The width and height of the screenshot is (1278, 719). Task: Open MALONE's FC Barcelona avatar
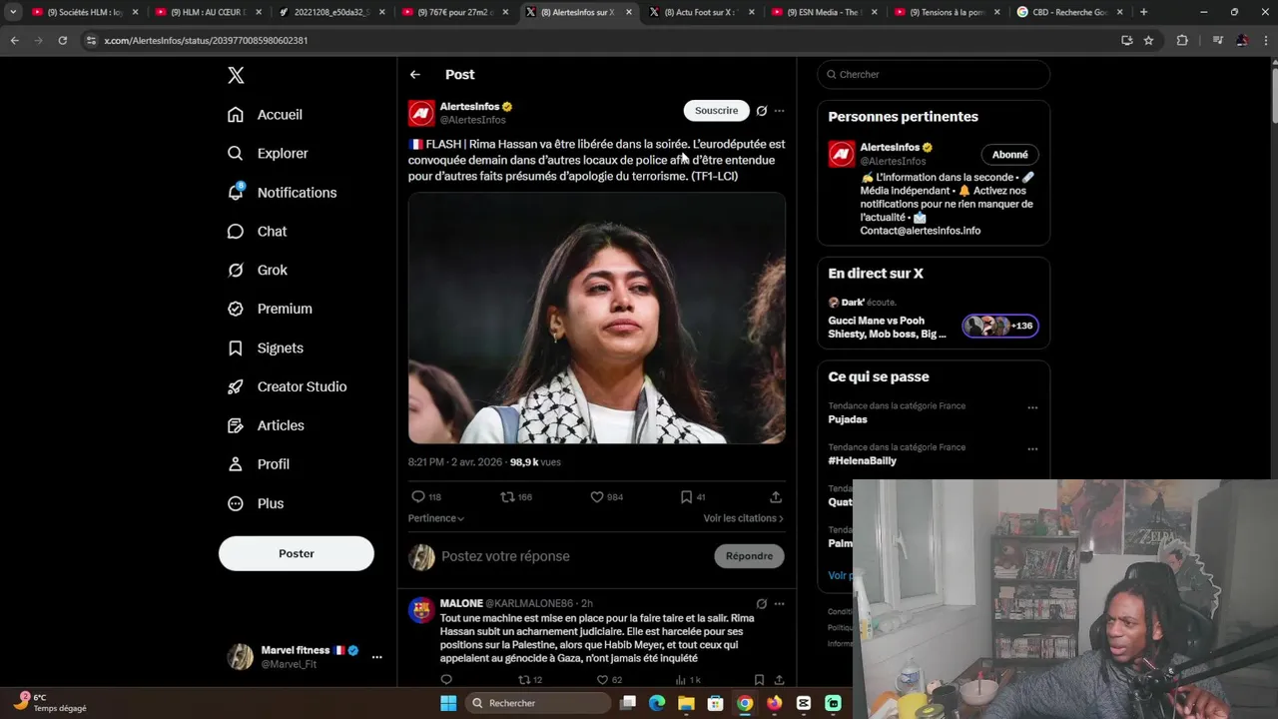[x=421, y=609]
